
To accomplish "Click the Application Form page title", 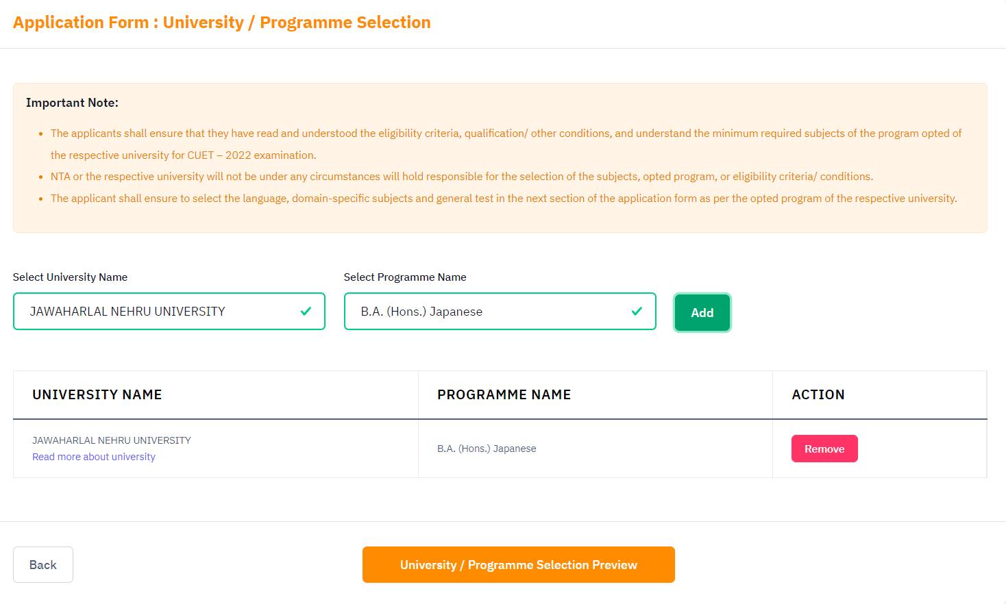I will coord(221,22).
